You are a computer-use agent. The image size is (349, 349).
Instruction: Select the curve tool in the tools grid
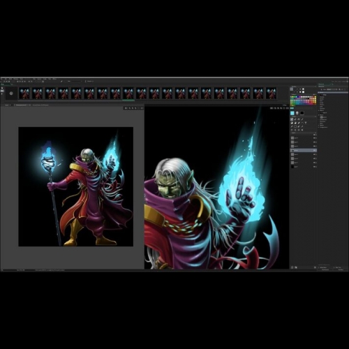point(302,123)
